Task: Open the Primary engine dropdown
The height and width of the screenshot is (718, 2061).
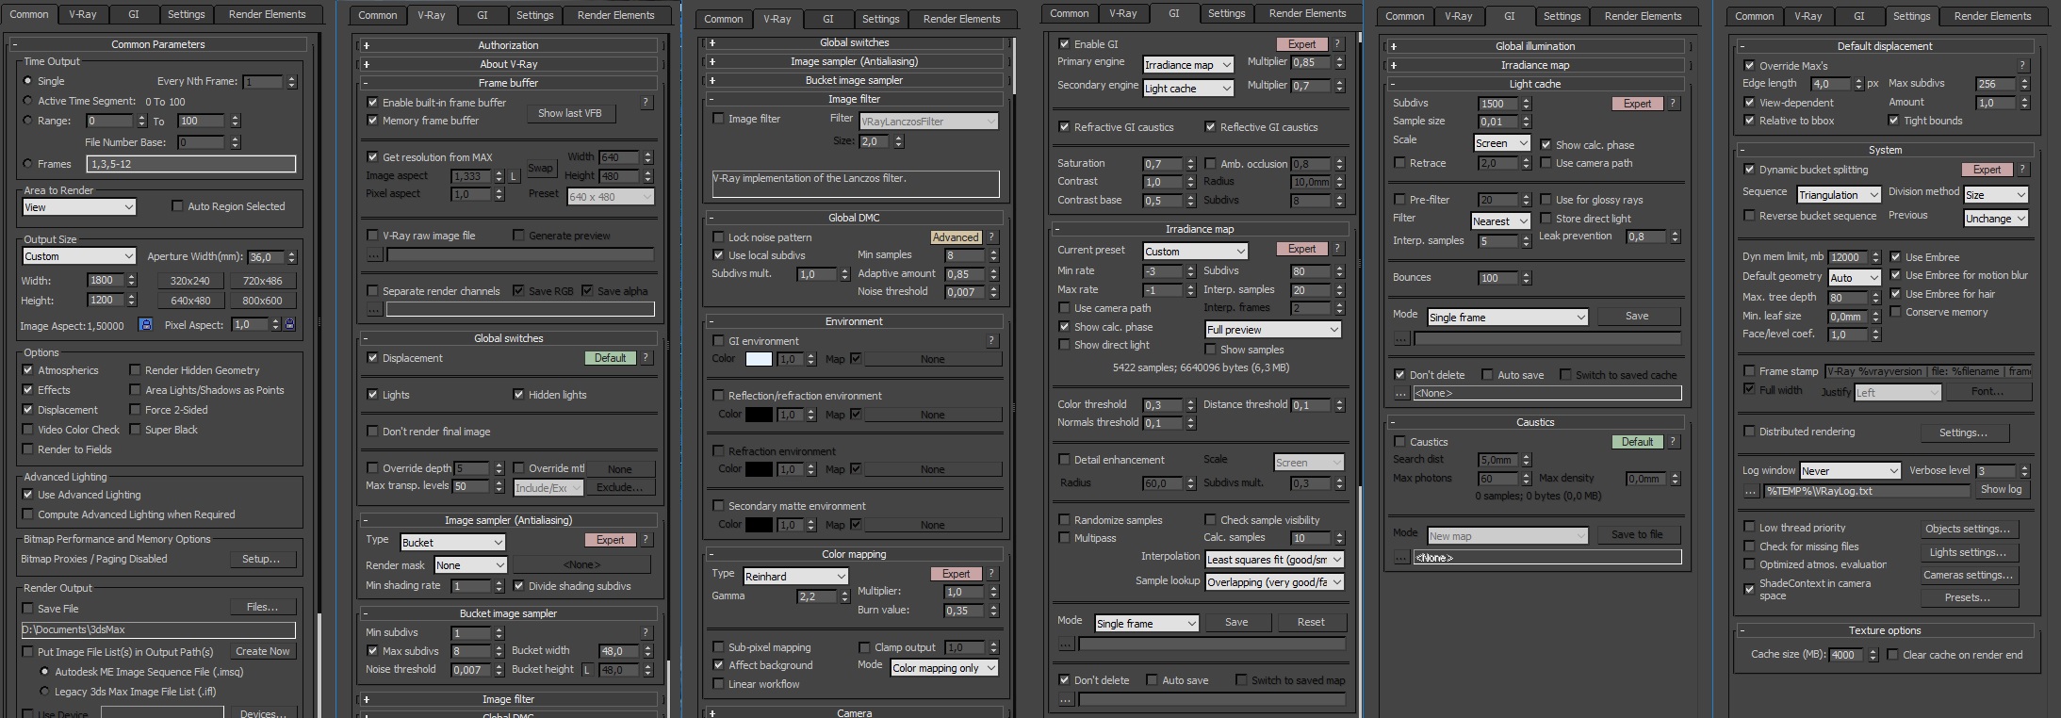Action: pos(1187,65)
